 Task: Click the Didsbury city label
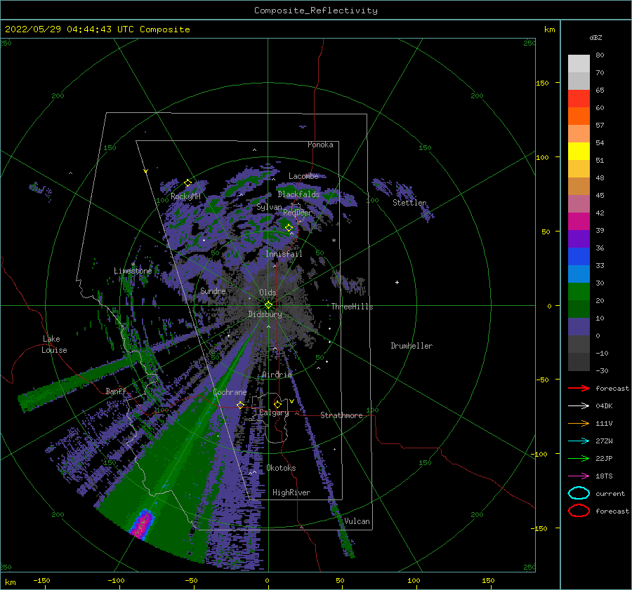[x=265, y=314]
